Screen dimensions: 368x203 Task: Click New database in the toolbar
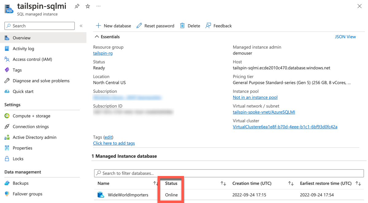coord(113,26)
